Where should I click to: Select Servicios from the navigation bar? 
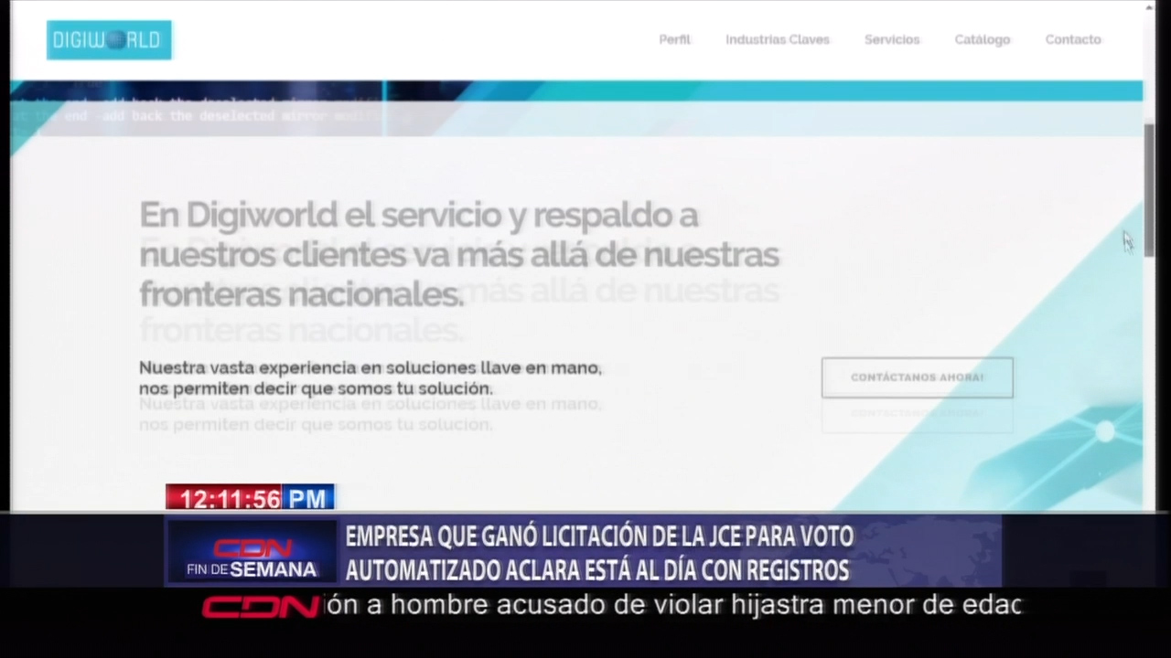[x=891, y=39]
